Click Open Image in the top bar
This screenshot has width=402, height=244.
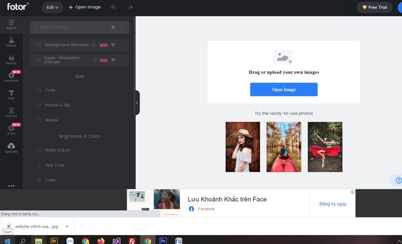(x=85, y=7)
